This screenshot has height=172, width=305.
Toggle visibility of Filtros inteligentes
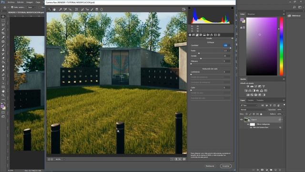click(248, 124)
